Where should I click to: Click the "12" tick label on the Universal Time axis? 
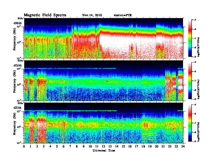coord(103,147)
